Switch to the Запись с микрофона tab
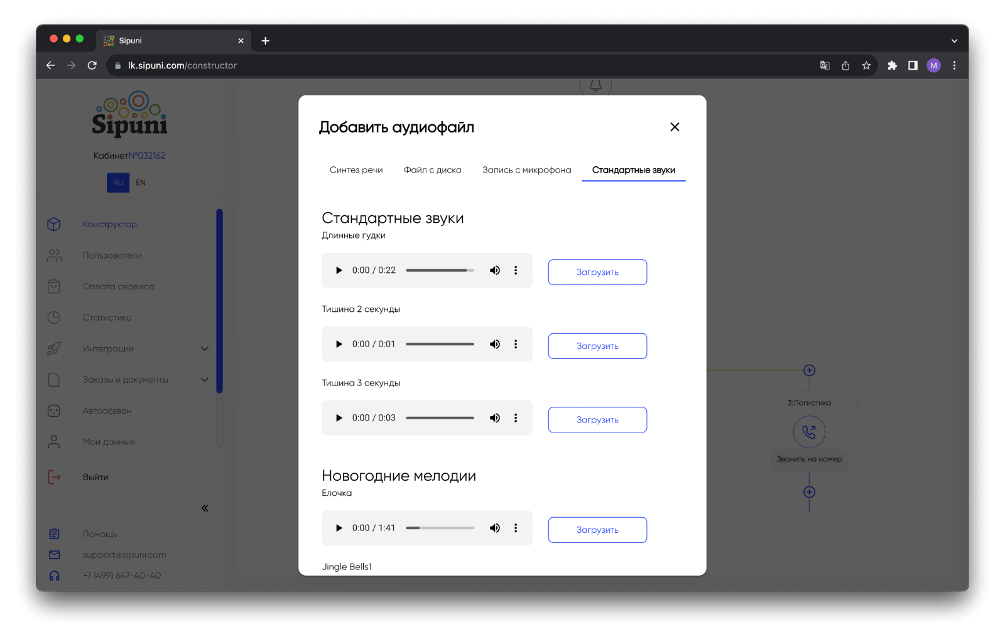 click(526, 170)
